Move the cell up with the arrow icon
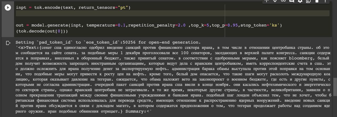337x117 pixels. pyautogui.click(x=266, y=1)
